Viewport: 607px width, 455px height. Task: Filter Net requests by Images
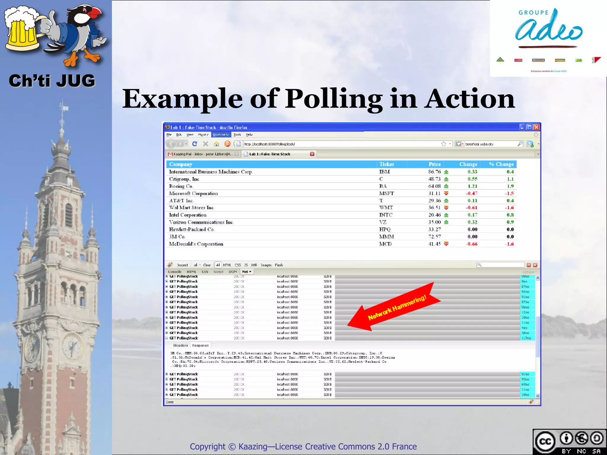266,265
